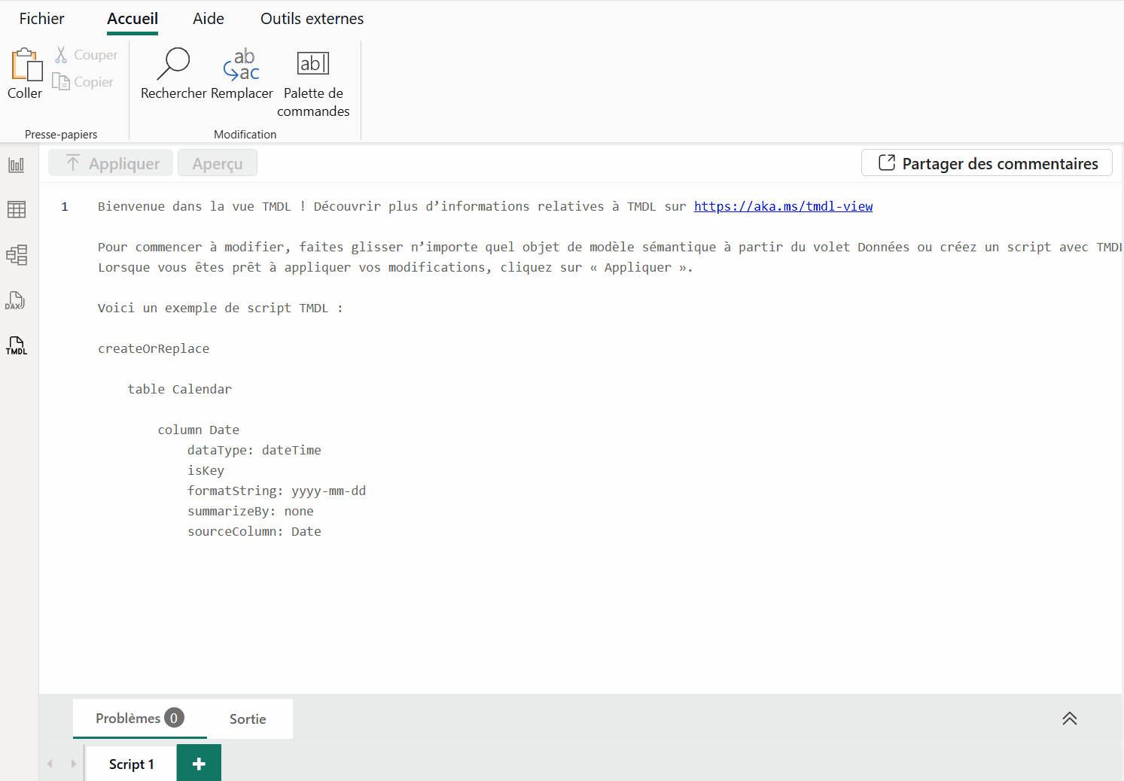Click the Coller paste icon

click(26, 65)
